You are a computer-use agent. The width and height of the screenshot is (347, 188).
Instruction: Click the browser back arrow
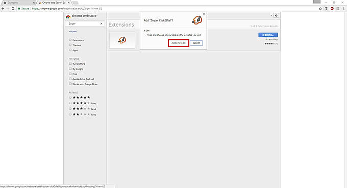(3, 8)
